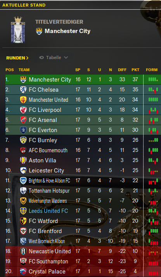Click Manchester City's form indicator bars

pyautogui.click(x=153, y=80)
